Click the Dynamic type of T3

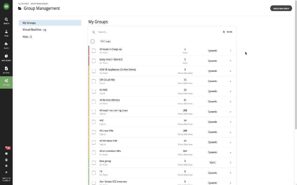212,173
